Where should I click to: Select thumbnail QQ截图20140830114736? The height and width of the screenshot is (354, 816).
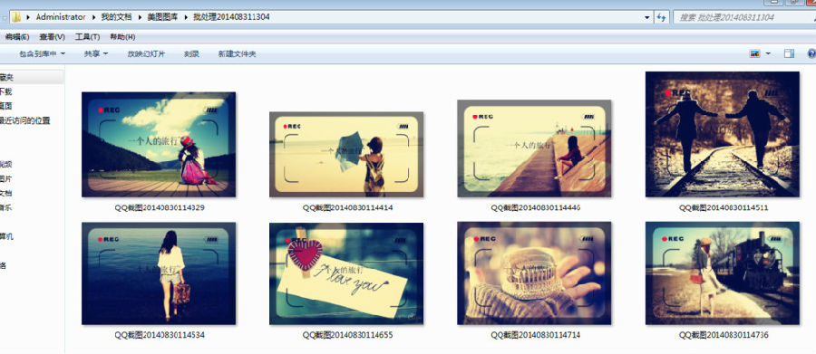pos(723,273)
